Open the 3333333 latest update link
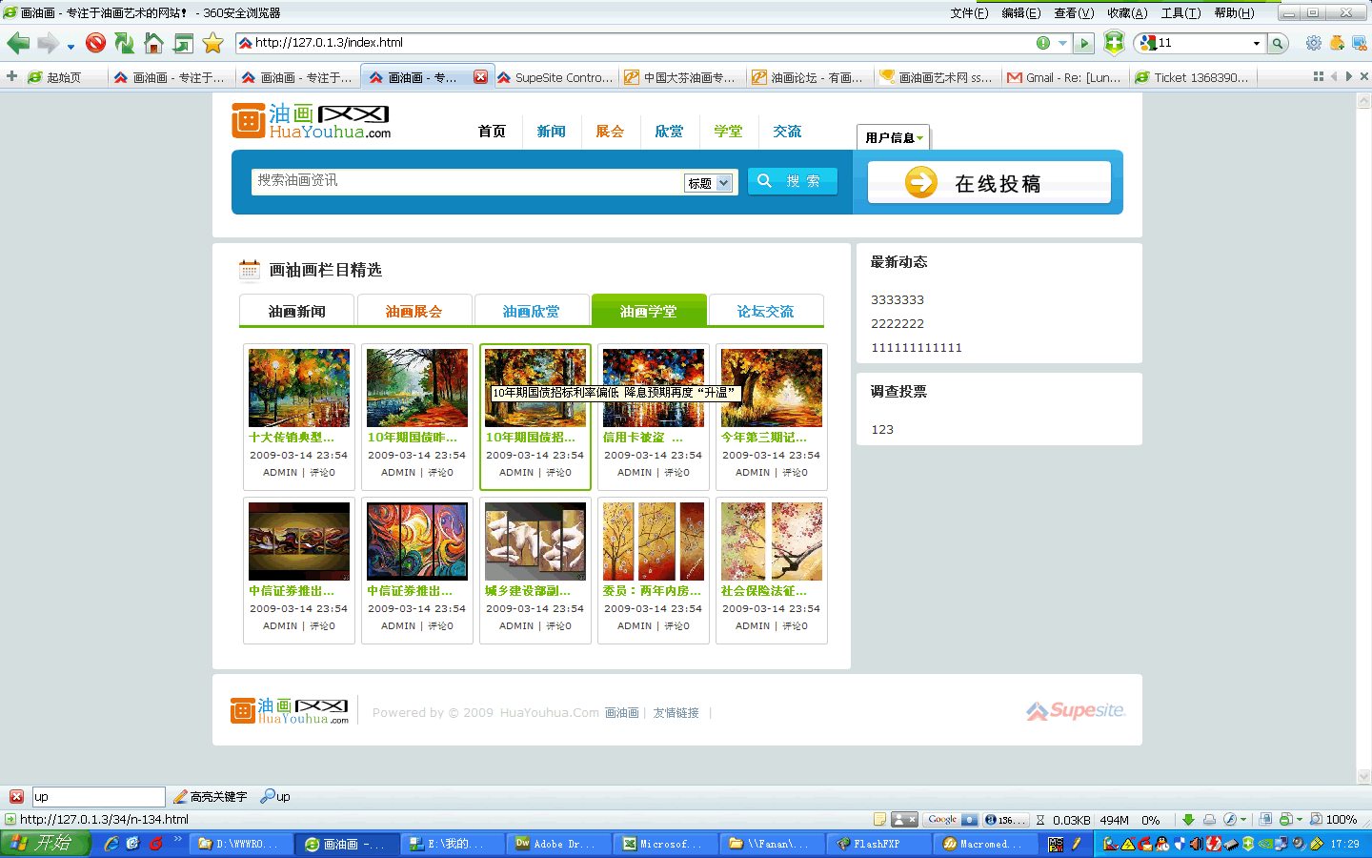This screenshot has width=1372, height=858. point(898,299)
